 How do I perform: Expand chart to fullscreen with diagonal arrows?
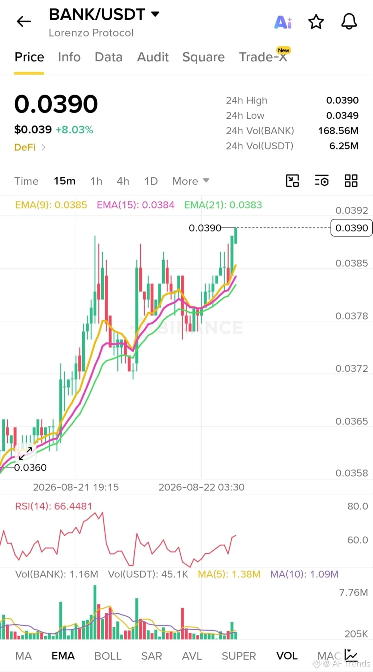[26, 453]
